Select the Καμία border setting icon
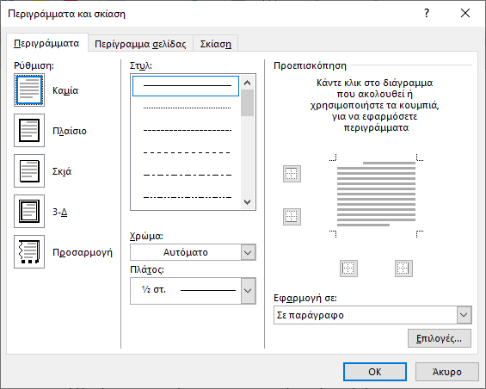The height and width of the screenshot is (389, 486). pyautogui.click(x=29, y=90)
